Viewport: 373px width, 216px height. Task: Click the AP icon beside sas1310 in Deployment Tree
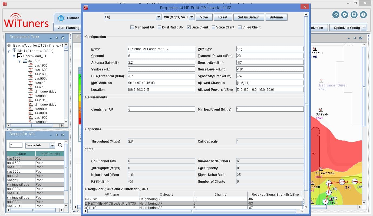pos(31,100)
